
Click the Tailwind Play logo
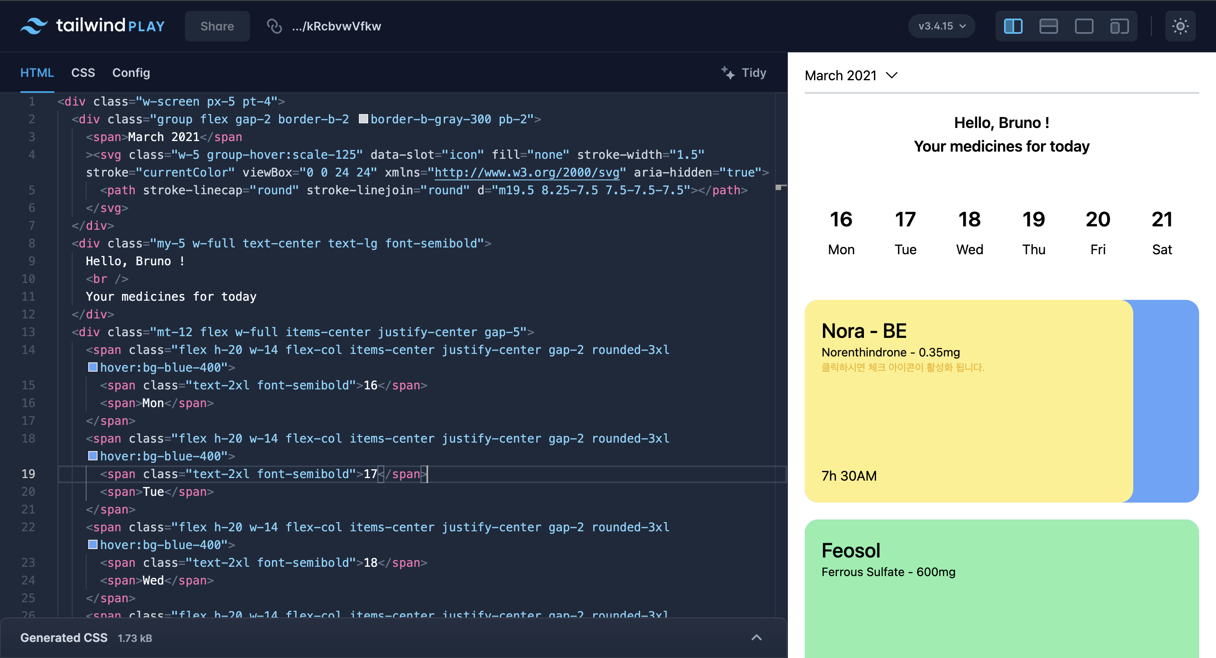tap(92, 26)
